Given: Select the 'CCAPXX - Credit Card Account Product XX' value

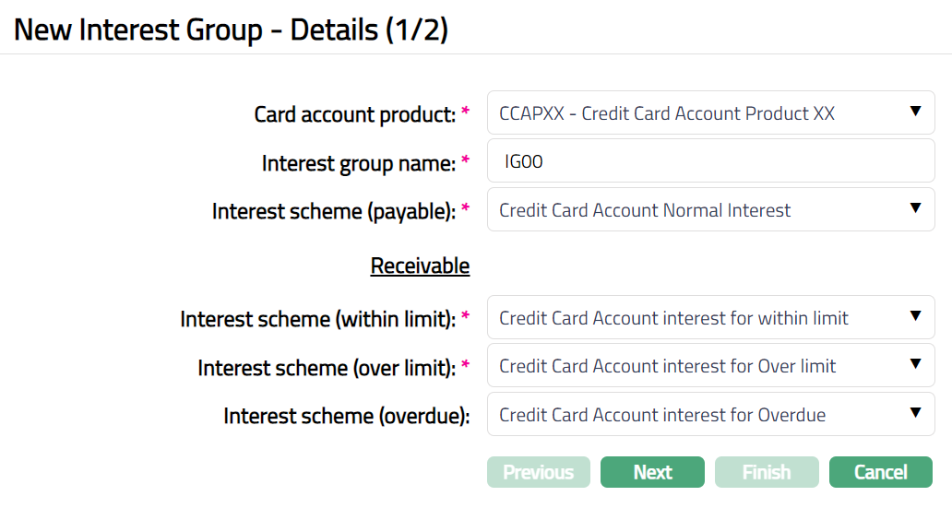Looking at the screenshot, I should (666, 113).
